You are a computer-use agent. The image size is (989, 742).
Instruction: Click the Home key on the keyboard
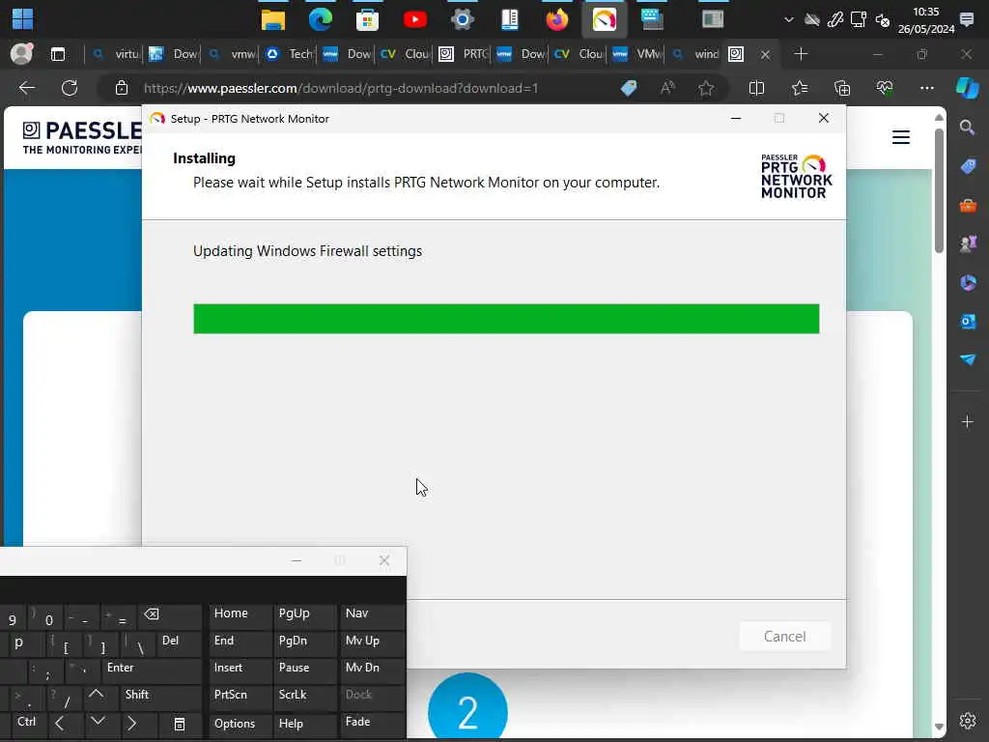pyautogui.click(x=240, y=615)
